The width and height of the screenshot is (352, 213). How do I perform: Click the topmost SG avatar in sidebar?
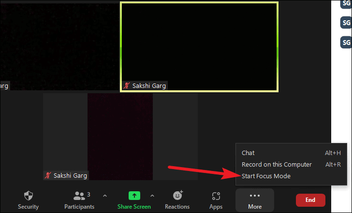pos(346,3)
